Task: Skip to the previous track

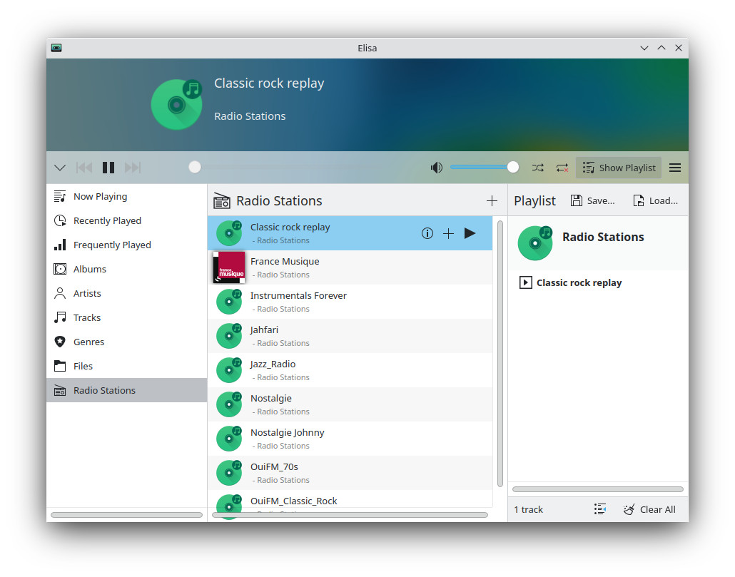Action: pos(84,168)
